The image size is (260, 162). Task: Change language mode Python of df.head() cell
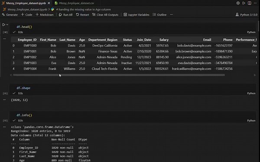point(251,32)
